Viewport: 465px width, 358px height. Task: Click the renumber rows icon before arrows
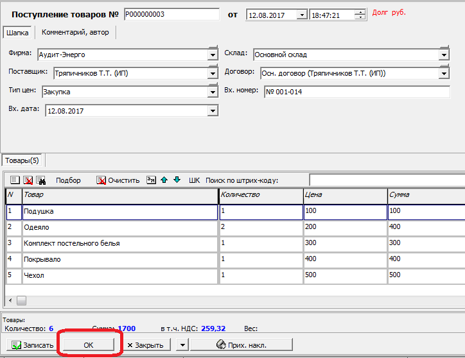click(152, 180)
